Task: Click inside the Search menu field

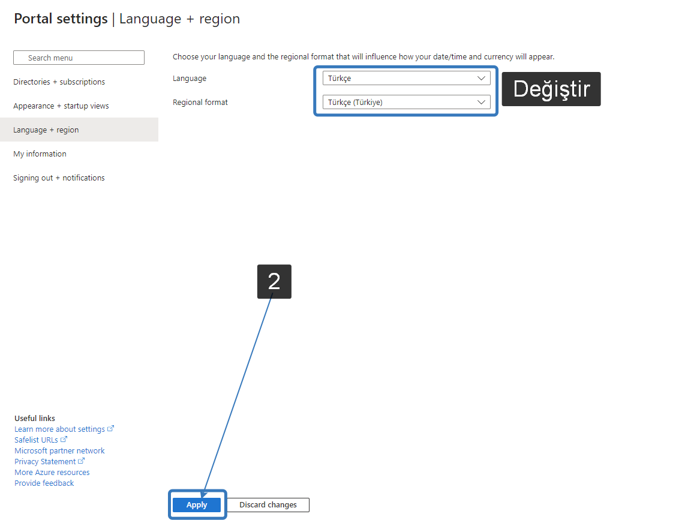Action: point(79,57)
